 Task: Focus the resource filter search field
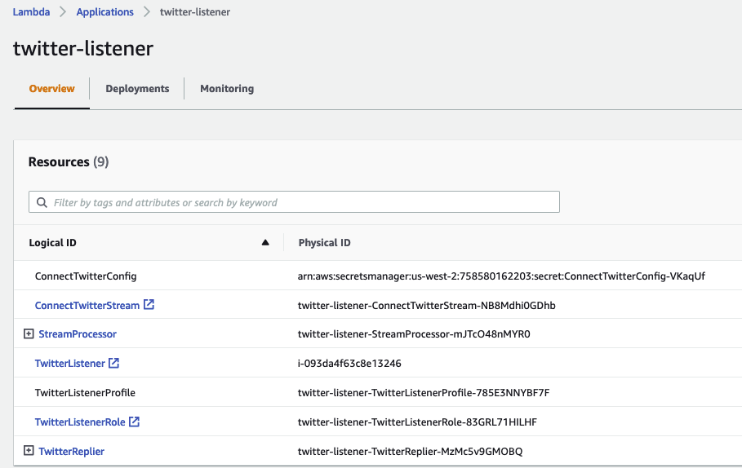pos(302,202)
